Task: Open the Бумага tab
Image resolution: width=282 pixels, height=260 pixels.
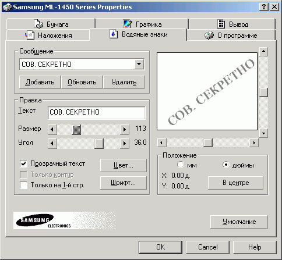Action: [x=51, y=24]
